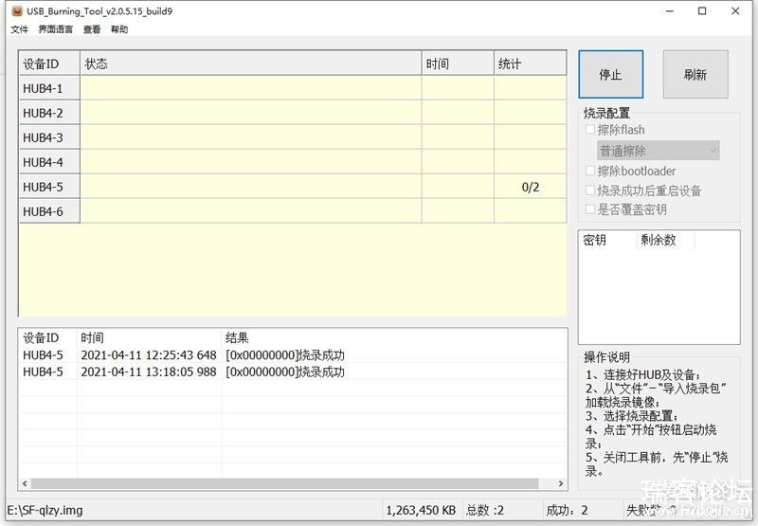Click the 停止 button
Image resolution: width=758 pixels, height=526 pixels.
610,75
